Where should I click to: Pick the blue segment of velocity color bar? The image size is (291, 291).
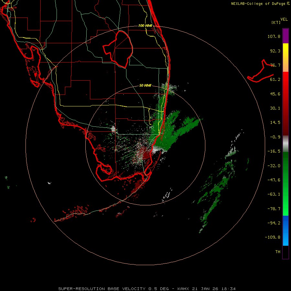tap(286, 231)
